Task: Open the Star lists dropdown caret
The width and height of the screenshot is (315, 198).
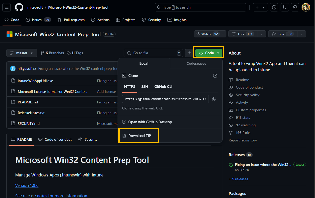Action: [302, 34]
